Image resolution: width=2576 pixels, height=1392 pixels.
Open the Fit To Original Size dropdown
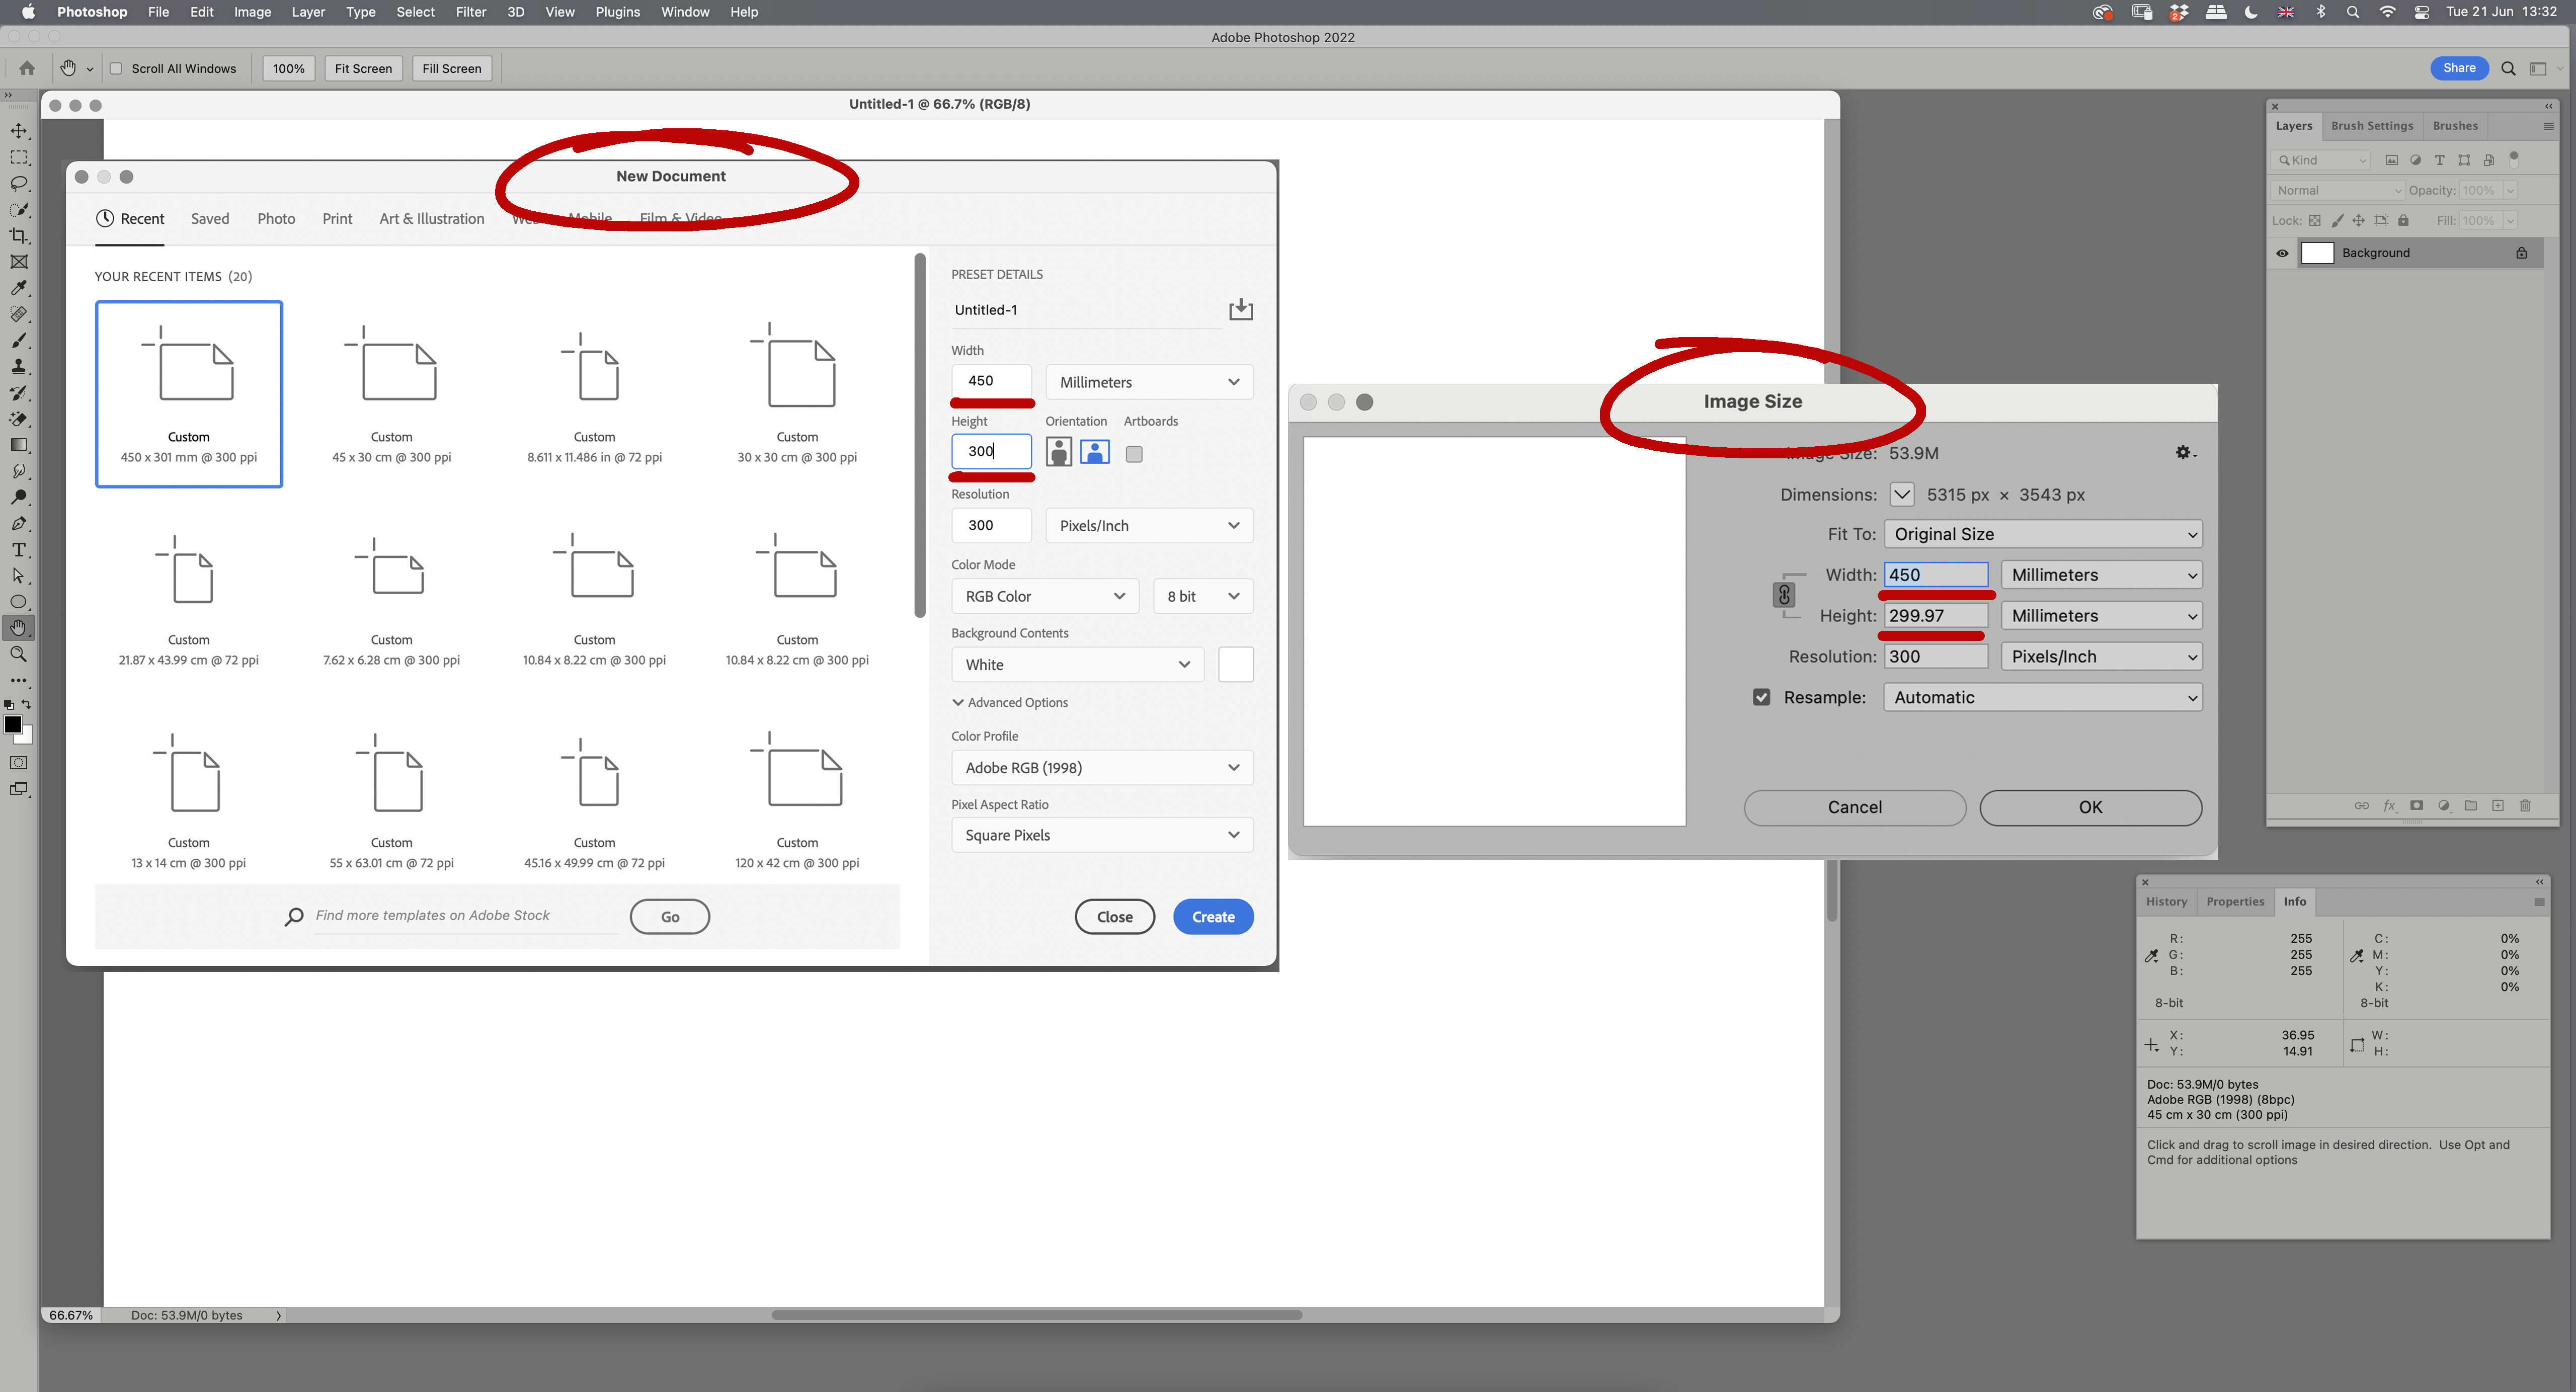[2042, 534]
